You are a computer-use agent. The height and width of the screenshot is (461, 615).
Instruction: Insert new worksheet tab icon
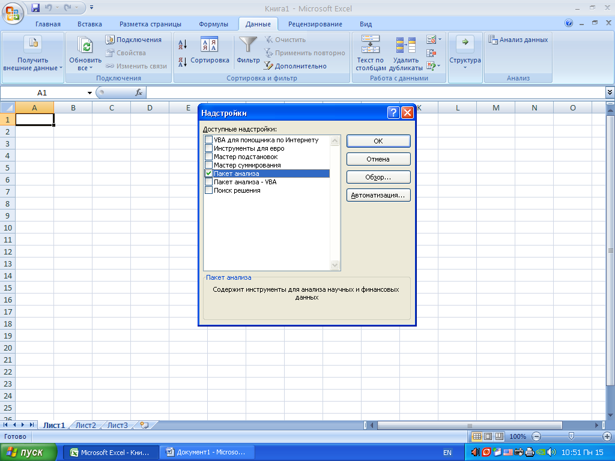(144, 425)
